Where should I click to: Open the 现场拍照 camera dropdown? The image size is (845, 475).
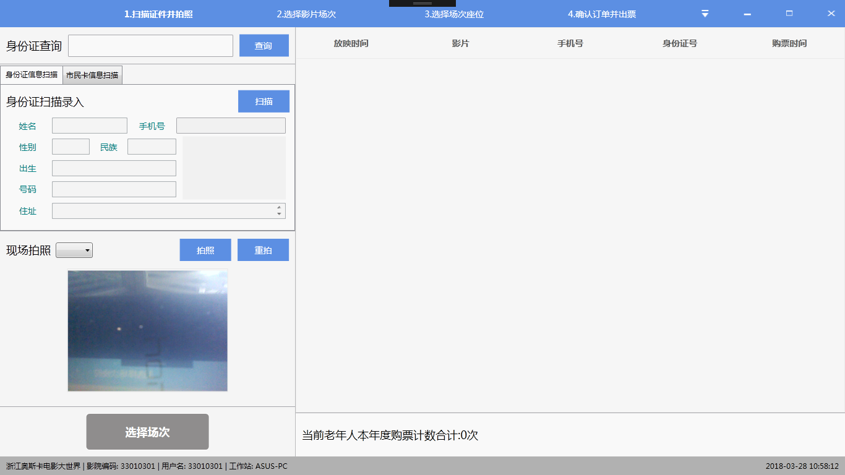74,250
